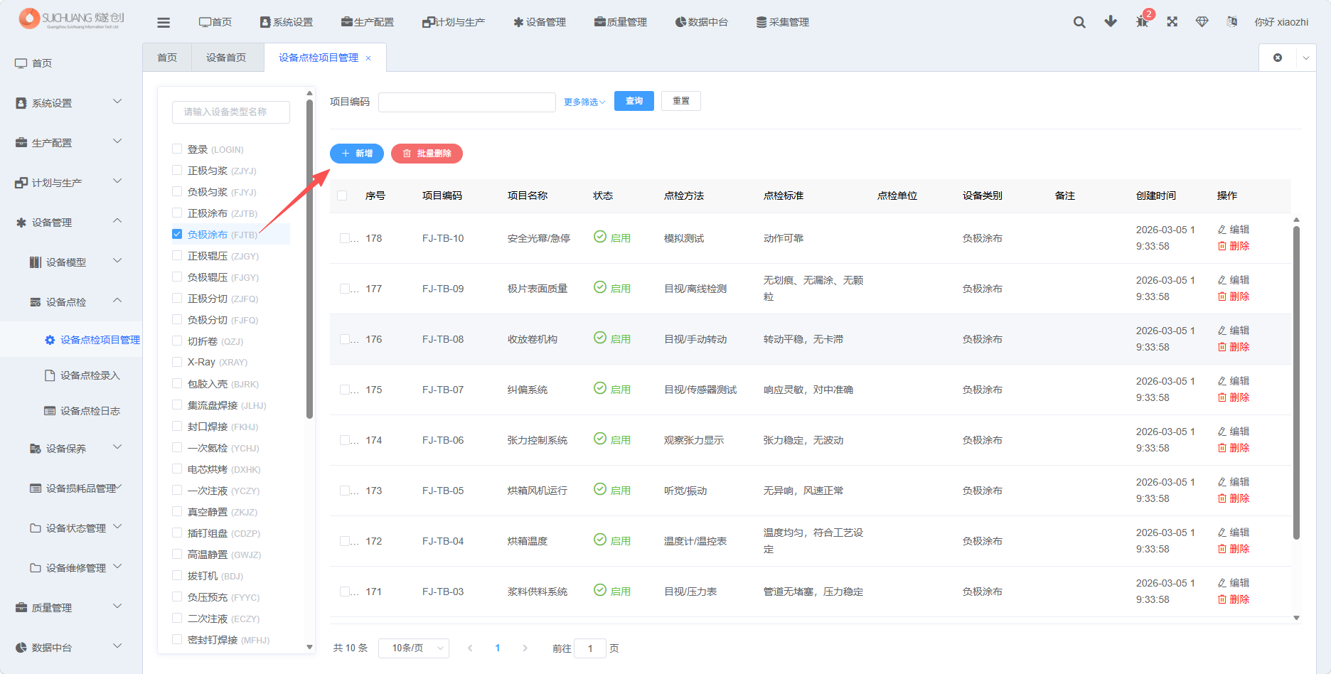The image size is (1331, 674).
Task: Check the 登录 (LOGIN) device type checkbox
Action: pos(177,149)
